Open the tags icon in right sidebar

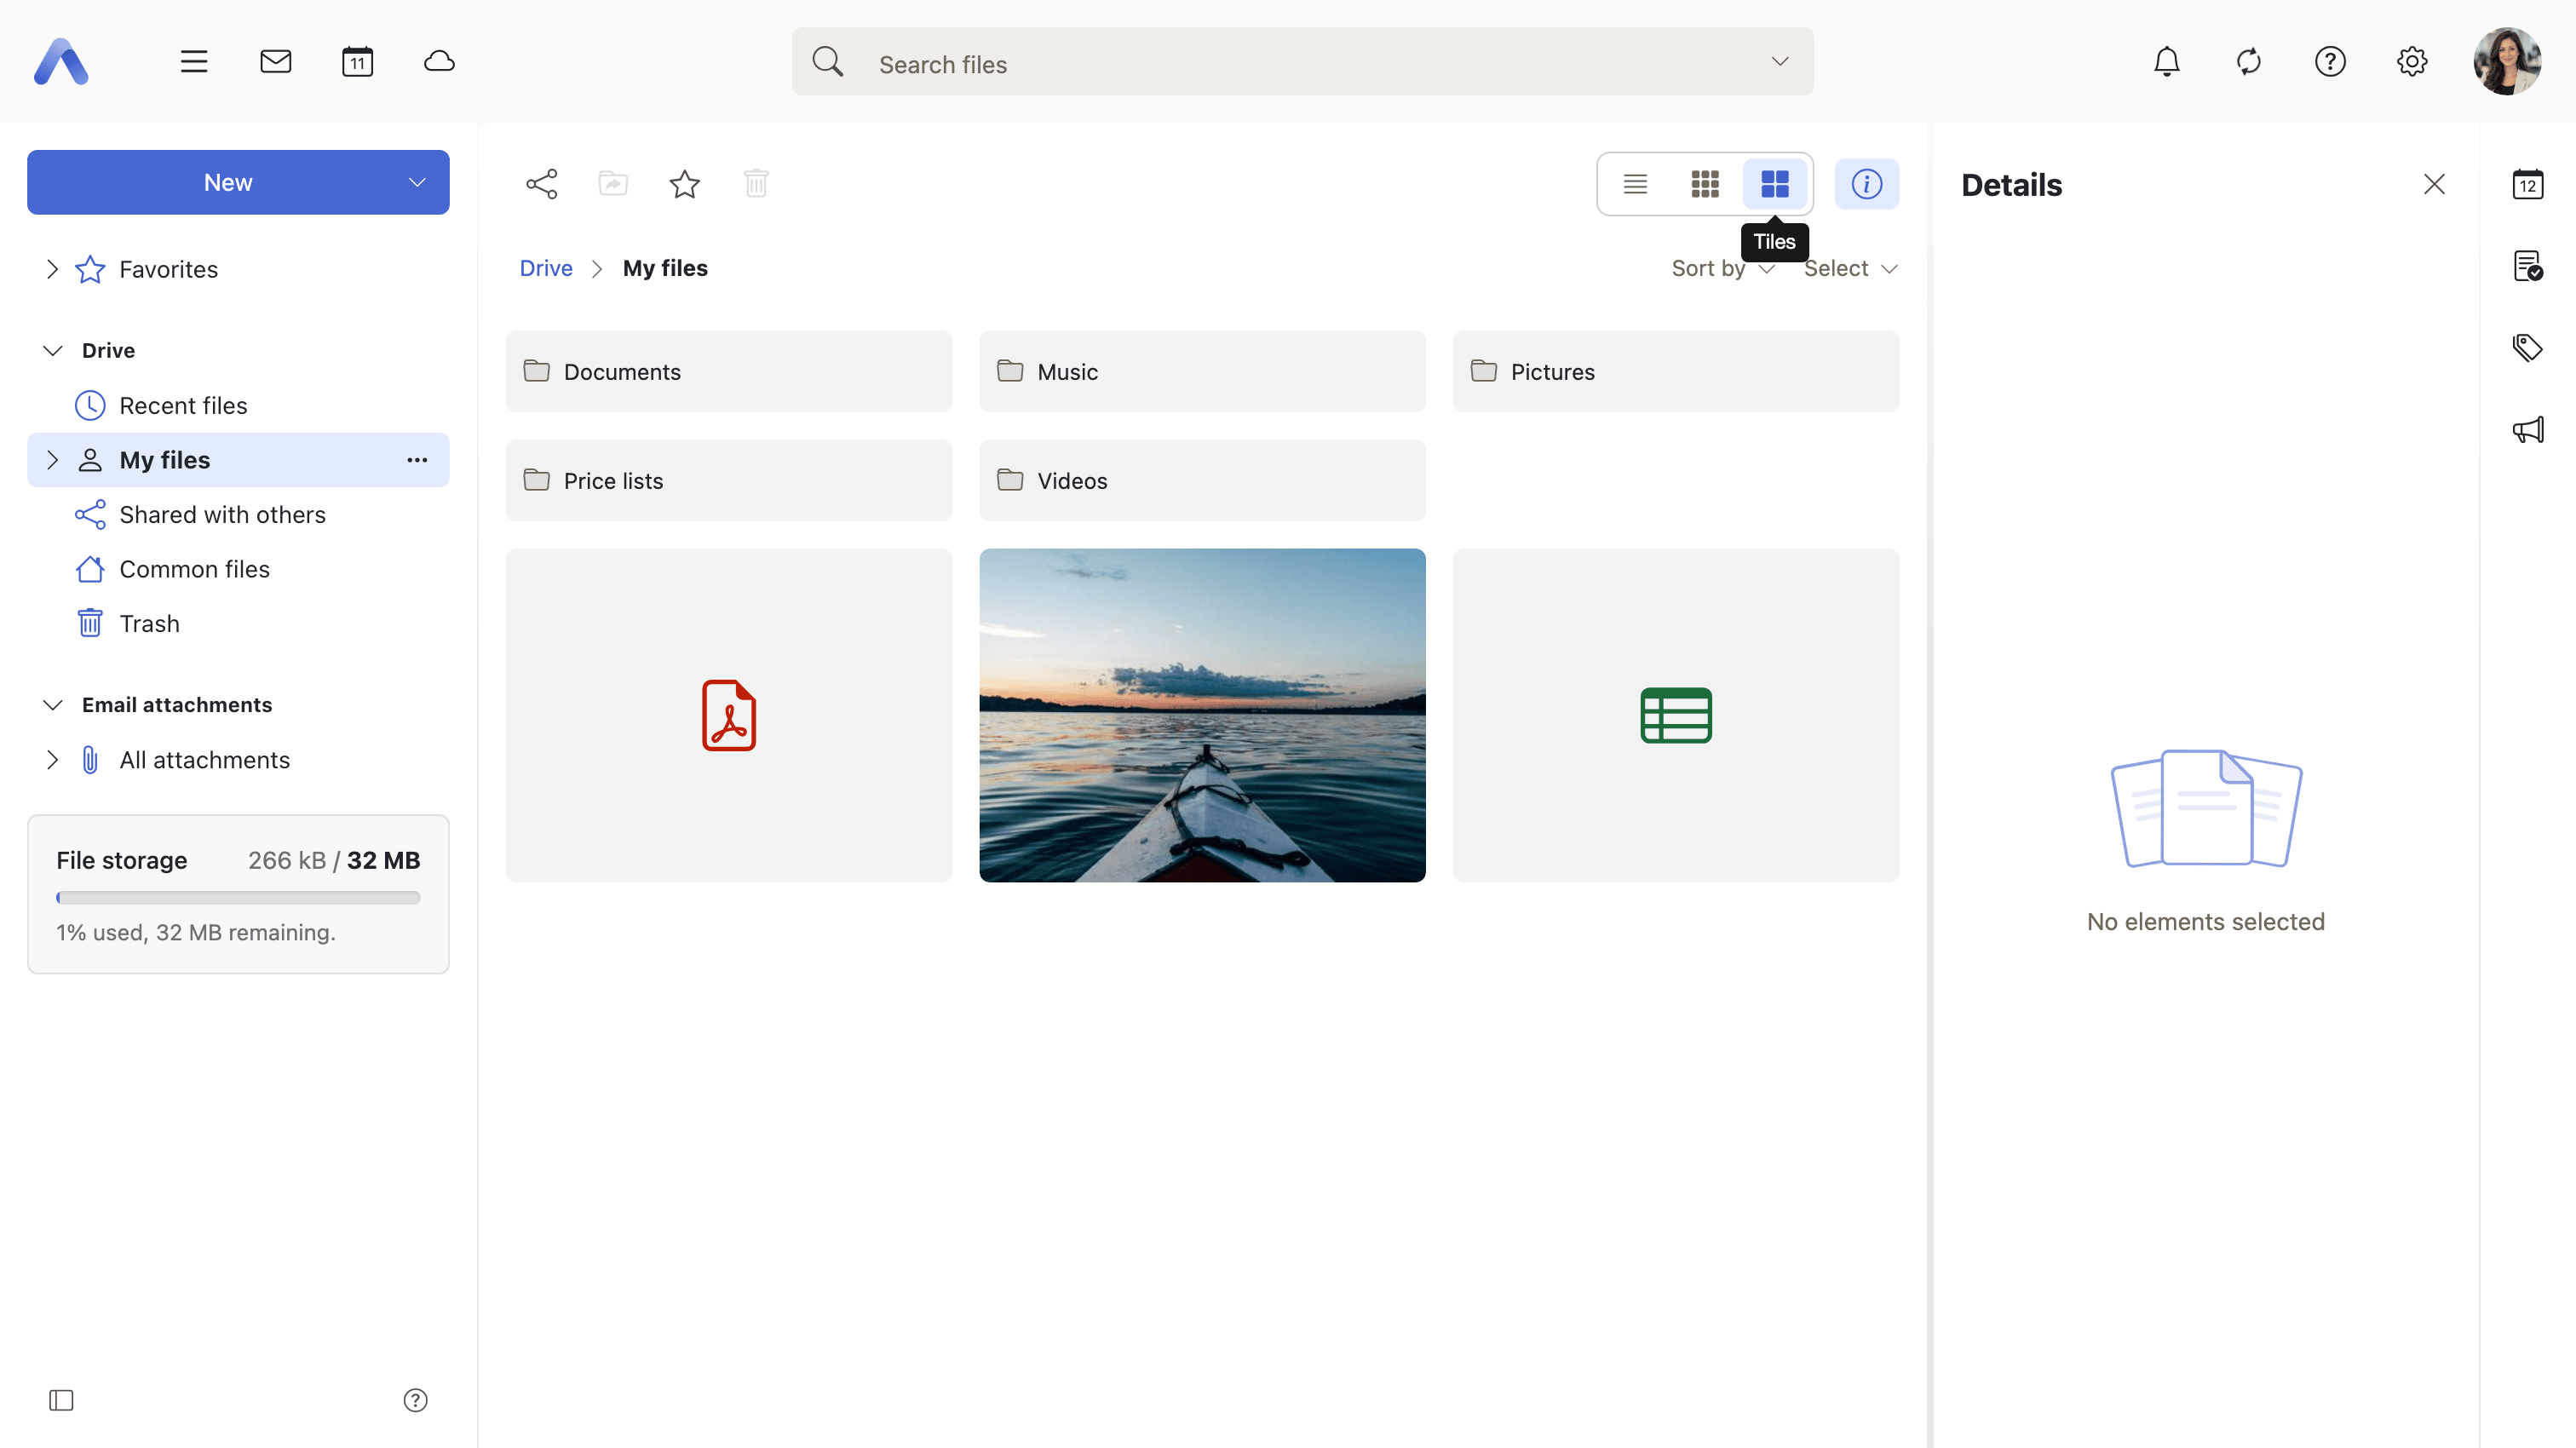coord(2527,348)
